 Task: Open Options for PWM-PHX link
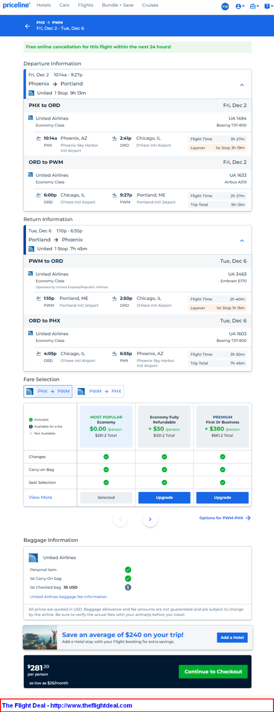coord(225,518)
